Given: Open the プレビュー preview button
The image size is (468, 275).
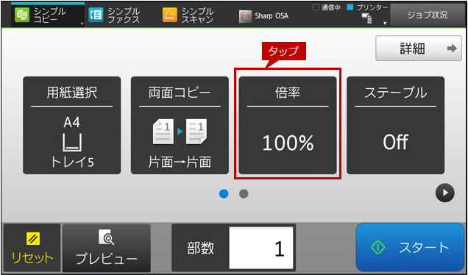Looking at the screenshot, I should (x=107, y=248).
